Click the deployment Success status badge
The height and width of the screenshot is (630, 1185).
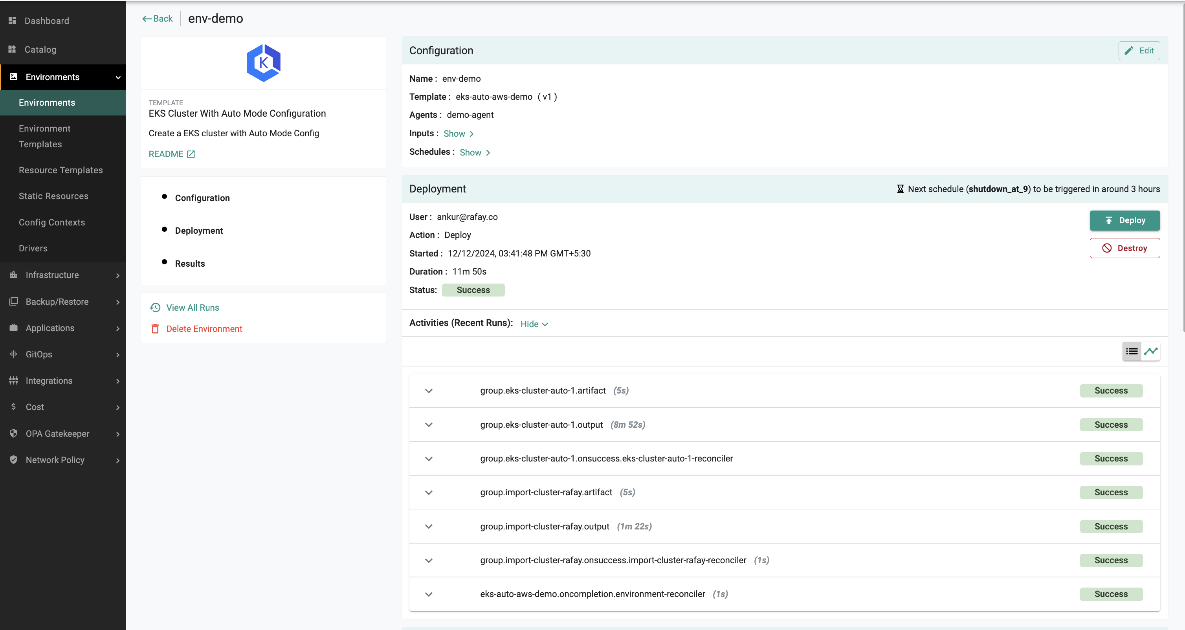[473, 290]
